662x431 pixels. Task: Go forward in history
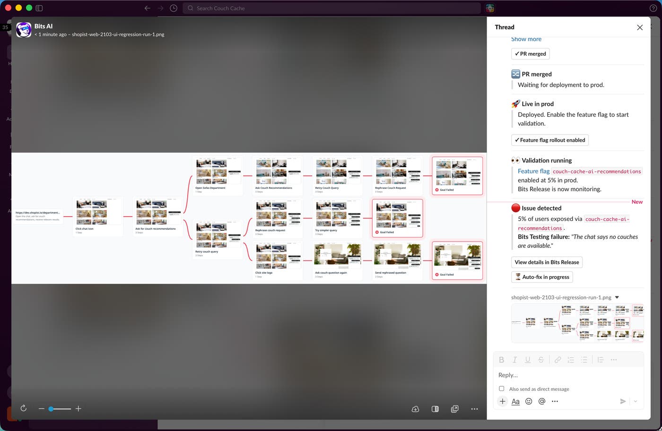tap(161, 8)
